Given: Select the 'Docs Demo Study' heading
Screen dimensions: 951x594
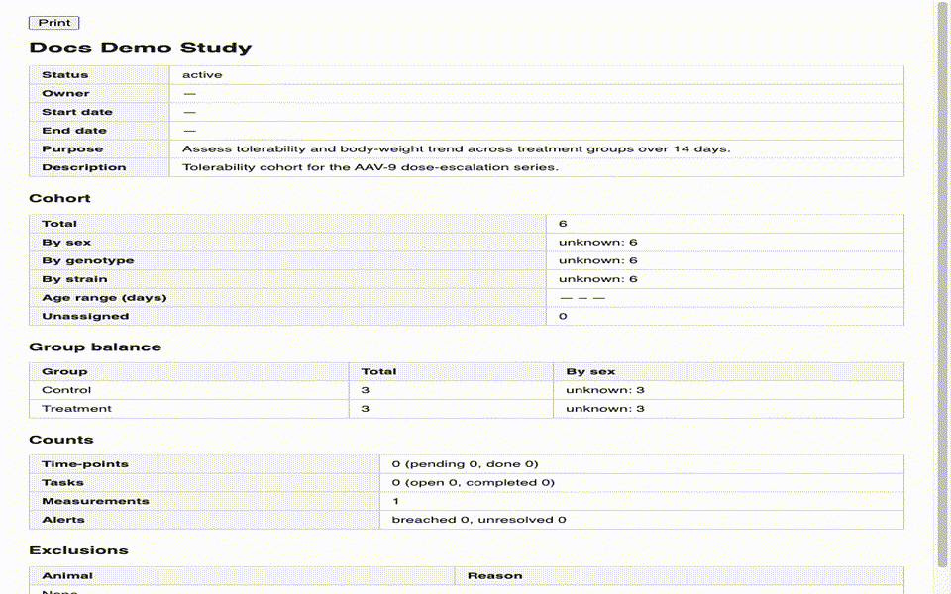Looking at the screenshot, I should [x=140, y=48].
